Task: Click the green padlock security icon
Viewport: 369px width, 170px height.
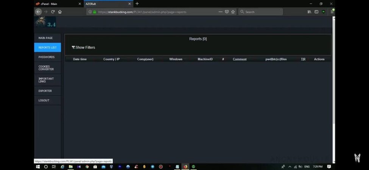Action: point(95,12)
